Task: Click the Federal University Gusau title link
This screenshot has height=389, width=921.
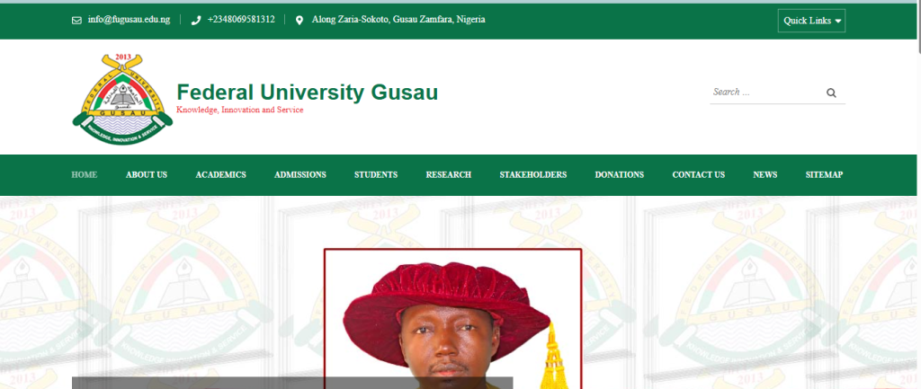Action: coord(308,93)
